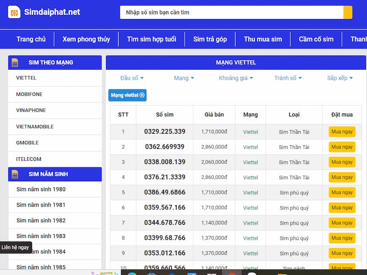
Task: Expand the Sắp xếp sort dropdown
Action: coord(340,78)
